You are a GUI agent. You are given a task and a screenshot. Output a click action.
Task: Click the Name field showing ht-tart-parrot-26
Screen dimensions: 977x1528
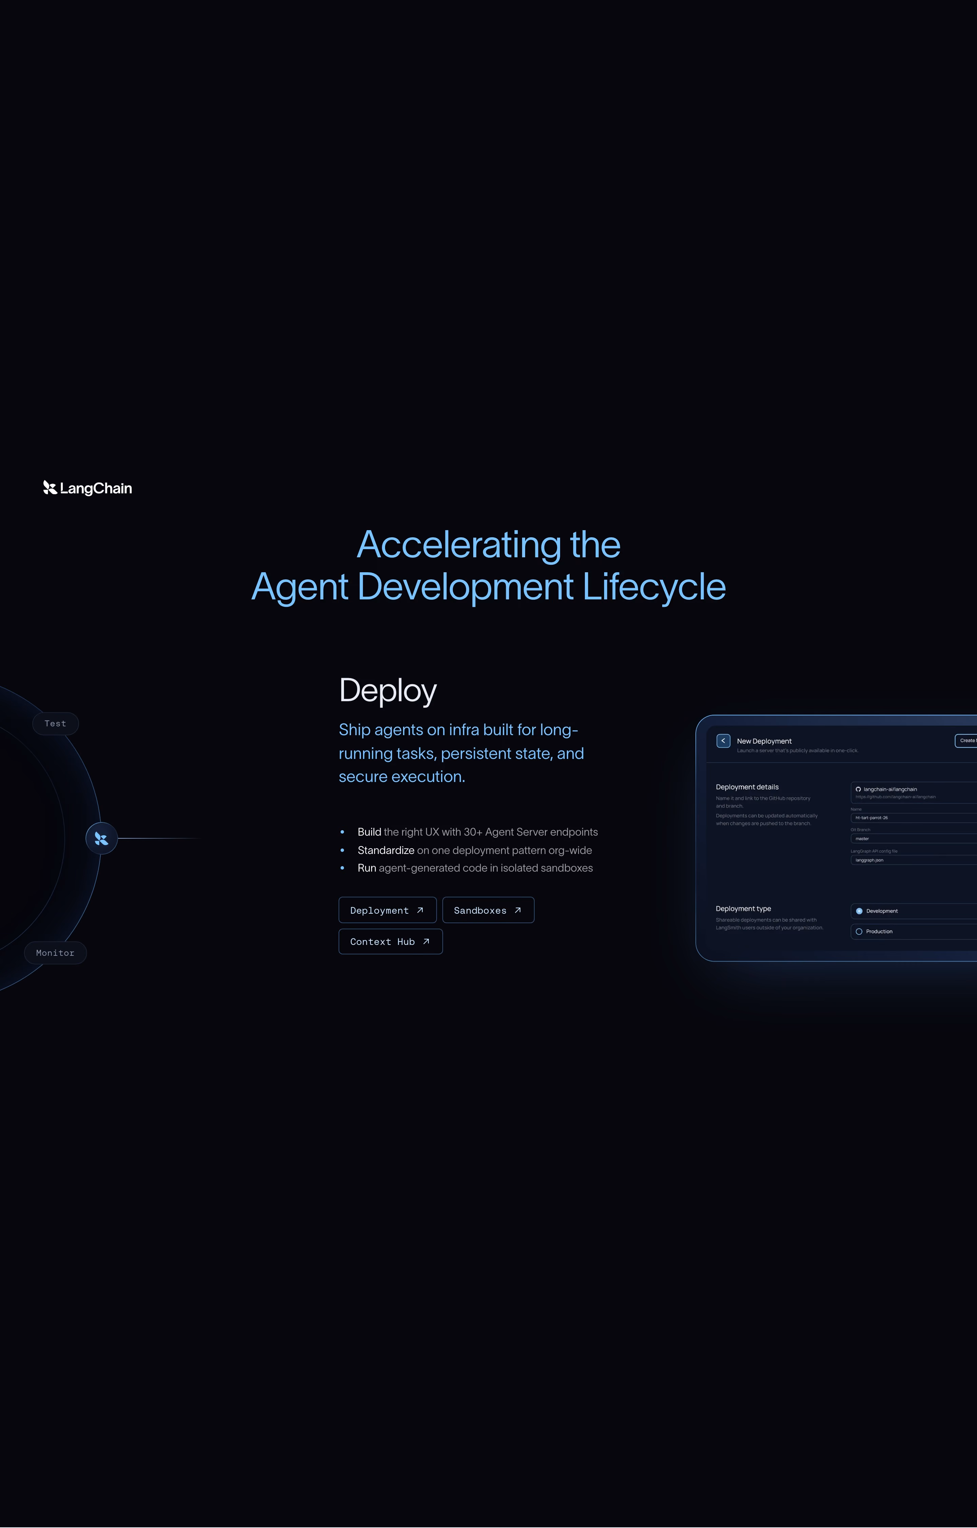pos(914,818)
